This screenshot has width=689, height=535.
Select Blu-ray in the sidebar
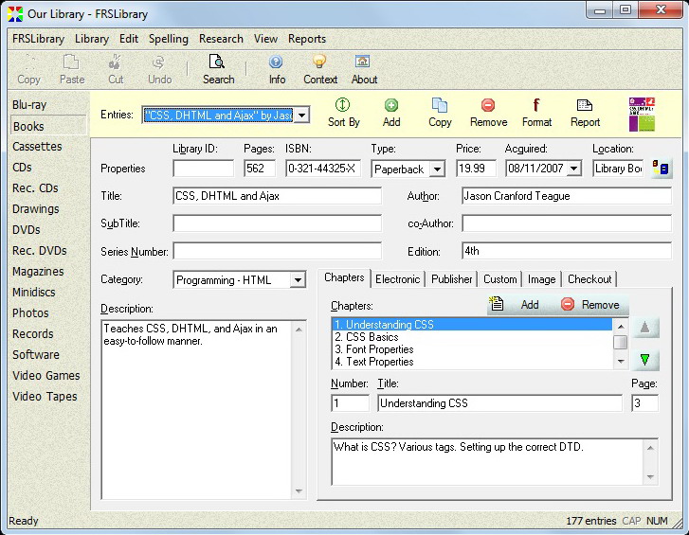[29, 105]
